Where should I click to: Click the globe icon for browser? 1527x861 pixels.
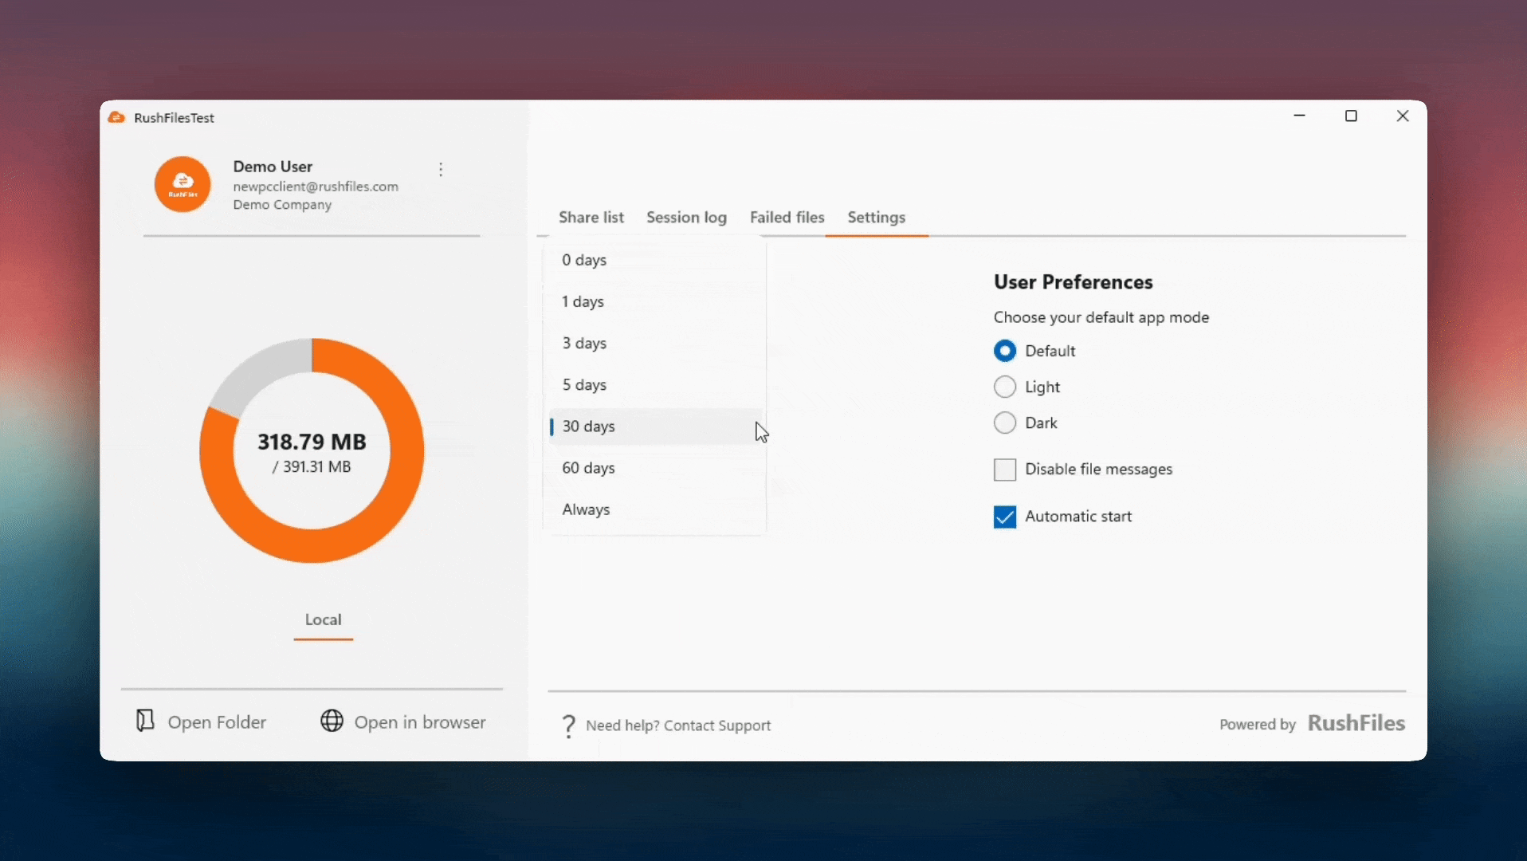click(x=332, y=721)
